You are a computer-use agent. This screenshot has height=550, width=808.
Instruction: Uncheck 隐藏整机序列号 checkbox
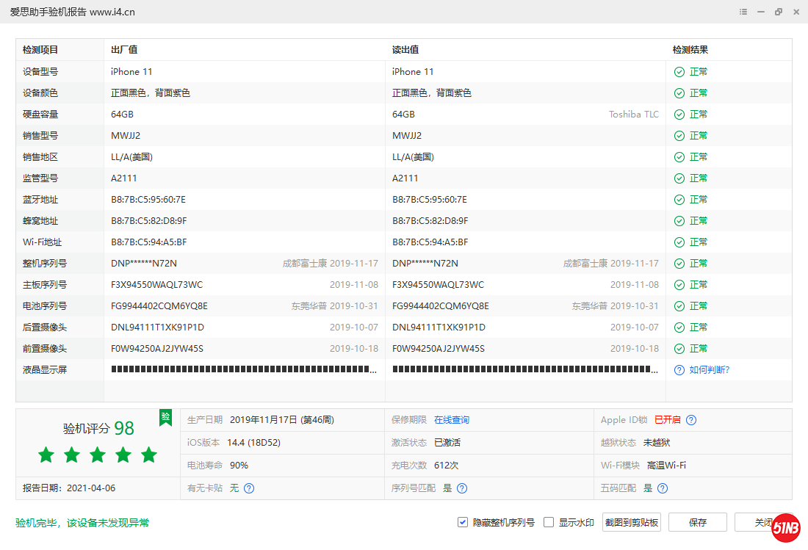[x=463, y=522]
